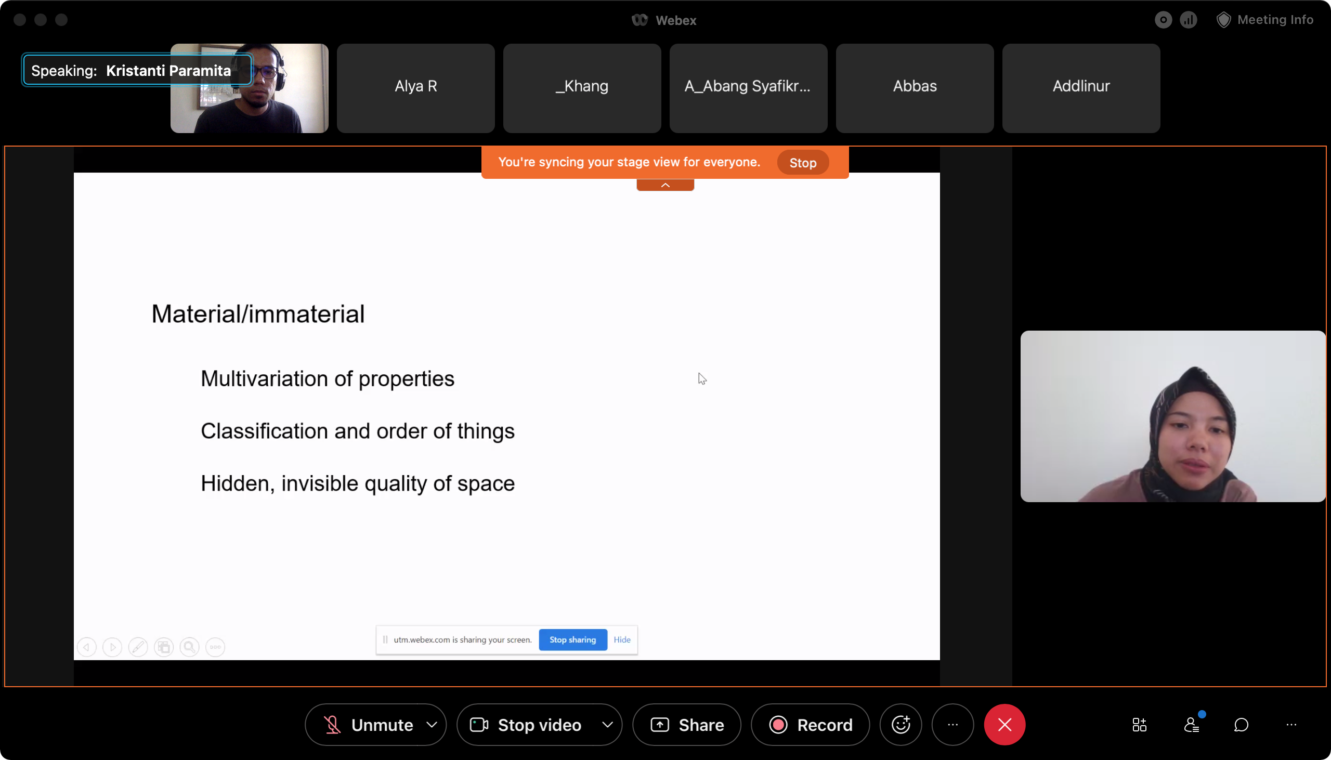The image size is (1331, 760).
Task: Expand video options arrow beside Stop video
Action: [608, 725]
